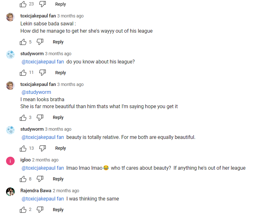The height and width of the screenshot is (216, 268).
Task: Like toxicjakepaul fan's 'Lekin sabse bada sawal' comment
Action: click(23, 42)
